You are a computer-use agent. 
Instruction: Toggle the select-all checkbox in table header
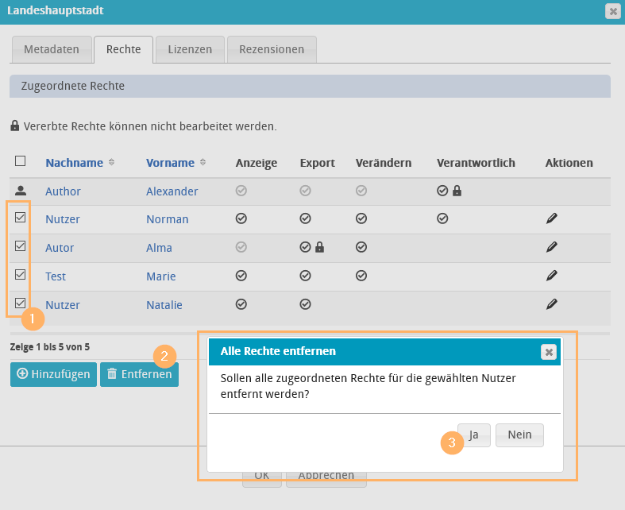click(21, 161)
